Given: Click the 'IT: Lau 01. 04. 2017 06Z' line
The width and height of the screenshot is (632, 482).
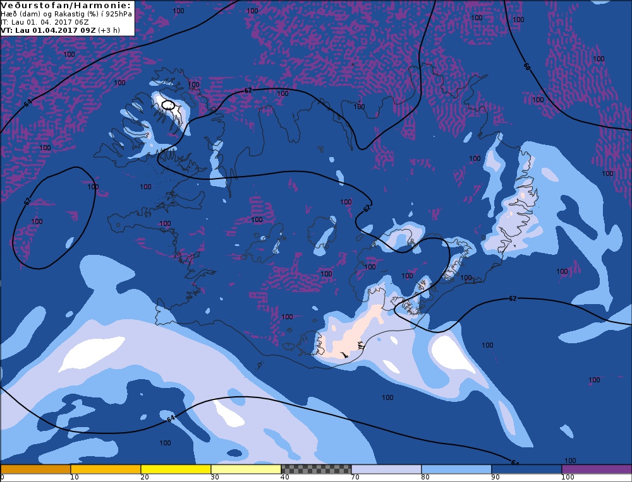Looking at the screenshot, I should click(x=45, y=22).
